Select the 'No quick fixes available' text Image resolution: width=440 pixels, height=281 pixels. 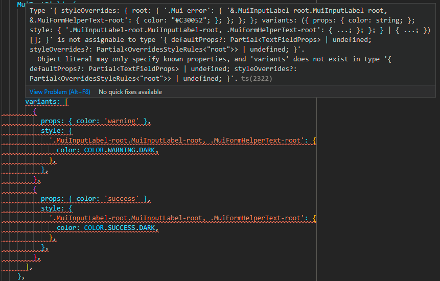[x=130, y=92]
